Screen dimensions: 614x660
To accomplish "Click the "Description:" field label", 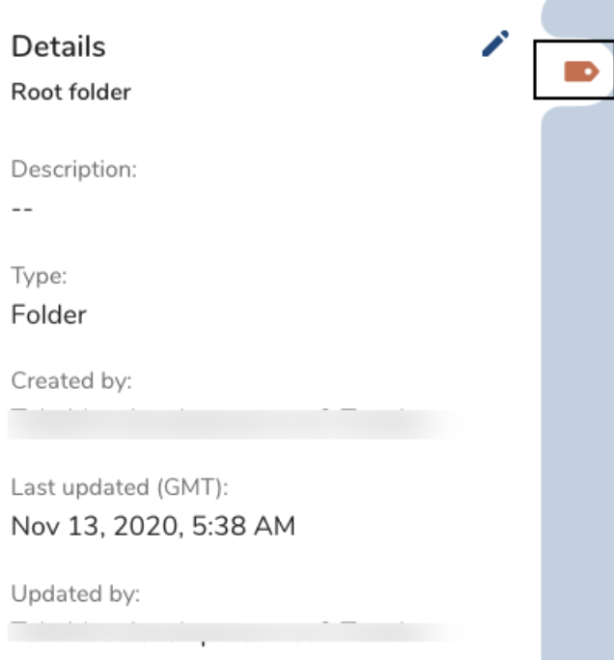I will 74,170.
